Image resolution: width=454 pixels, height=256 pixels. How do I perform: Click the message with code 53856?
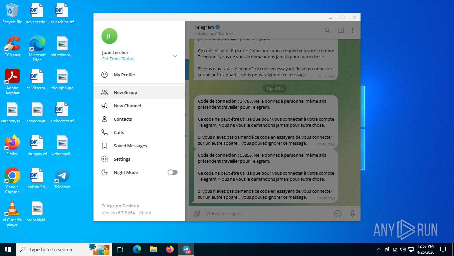pos(266,176)
